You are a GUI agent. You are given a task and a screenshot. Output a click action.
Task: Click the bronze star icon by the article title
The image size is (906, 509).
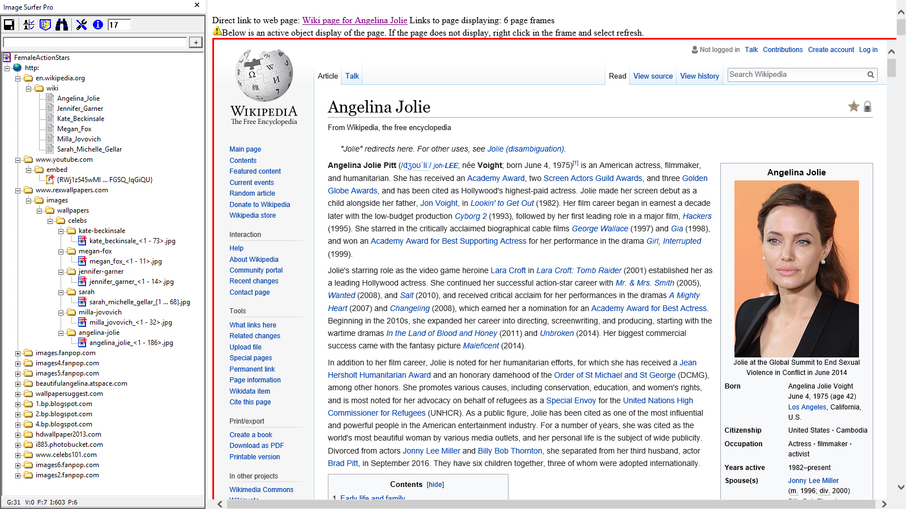click(854, 106)
